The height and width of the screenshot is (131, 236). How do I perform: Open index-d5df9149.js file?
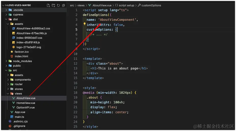pyautogui.click(x=28, y=43)
